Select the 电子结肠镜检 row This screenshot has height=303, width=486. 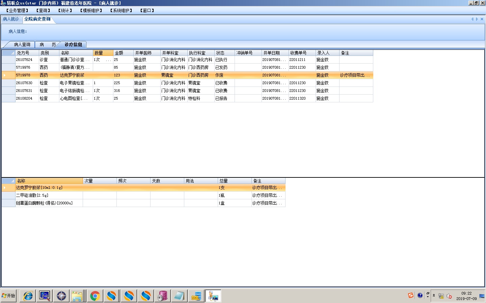tap(187, 91)
